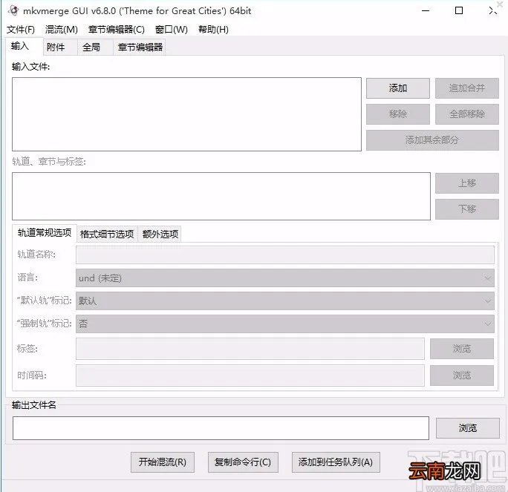
Task: Open the 混流(M) menu
Action: [61, 30]
